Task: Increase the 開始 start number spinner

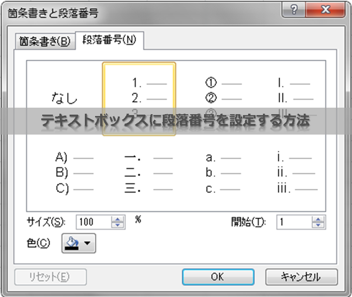Action: [318, 219]
